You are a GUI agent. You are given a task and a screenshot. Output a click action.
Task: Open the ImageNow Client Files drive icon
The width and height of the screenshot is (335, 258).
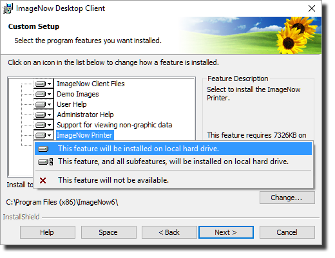[41, 84]
